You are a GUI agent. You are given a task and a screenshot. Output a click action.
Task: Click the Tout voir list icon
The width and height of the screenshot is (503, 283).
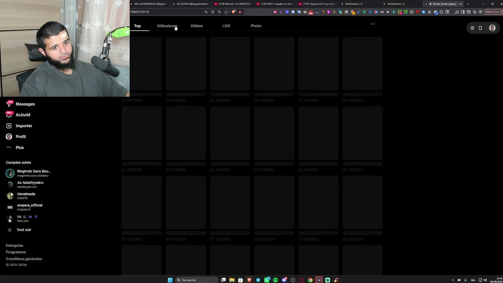pyautogui.click(x=9, y=230)
